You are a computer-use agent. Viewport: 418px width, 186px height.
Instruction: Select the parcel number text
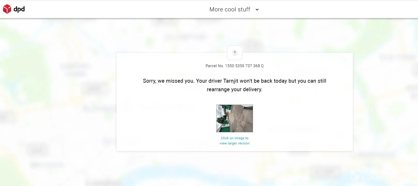tap(234, 66)
